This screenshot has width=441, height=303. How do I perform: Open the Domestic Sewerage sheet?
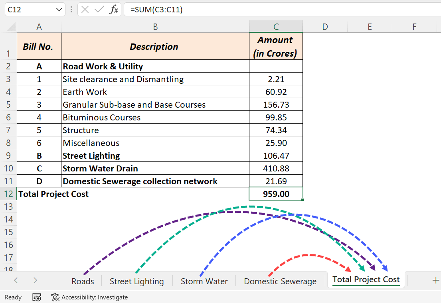[x=280, y=281]
